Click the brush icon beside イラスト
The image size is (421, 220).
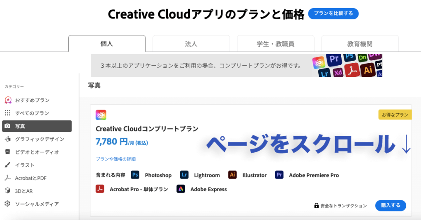coord(7,165)
